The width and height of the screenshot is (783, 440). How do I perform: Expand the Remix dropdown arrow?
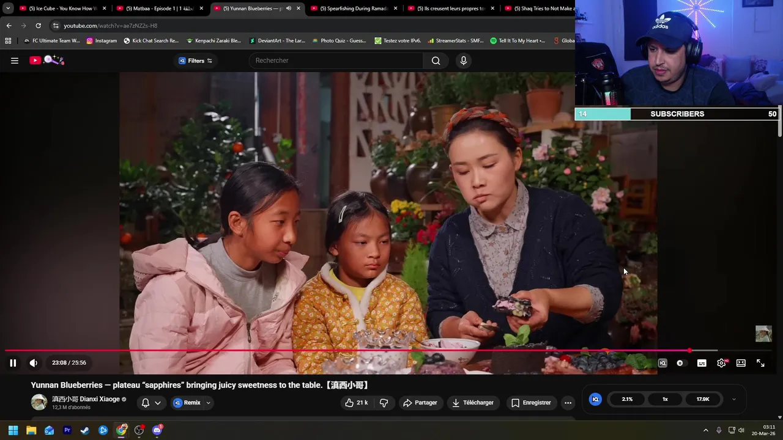208,403
